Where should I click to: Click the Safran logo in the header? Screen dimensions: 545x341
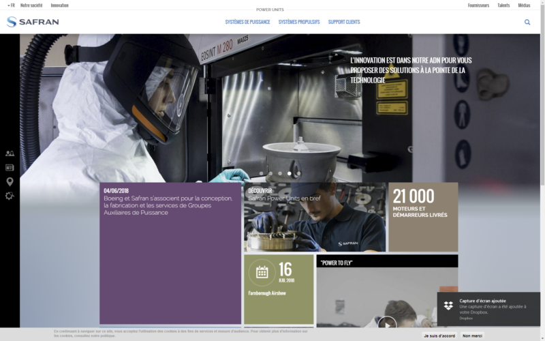(x=33, y=22)
